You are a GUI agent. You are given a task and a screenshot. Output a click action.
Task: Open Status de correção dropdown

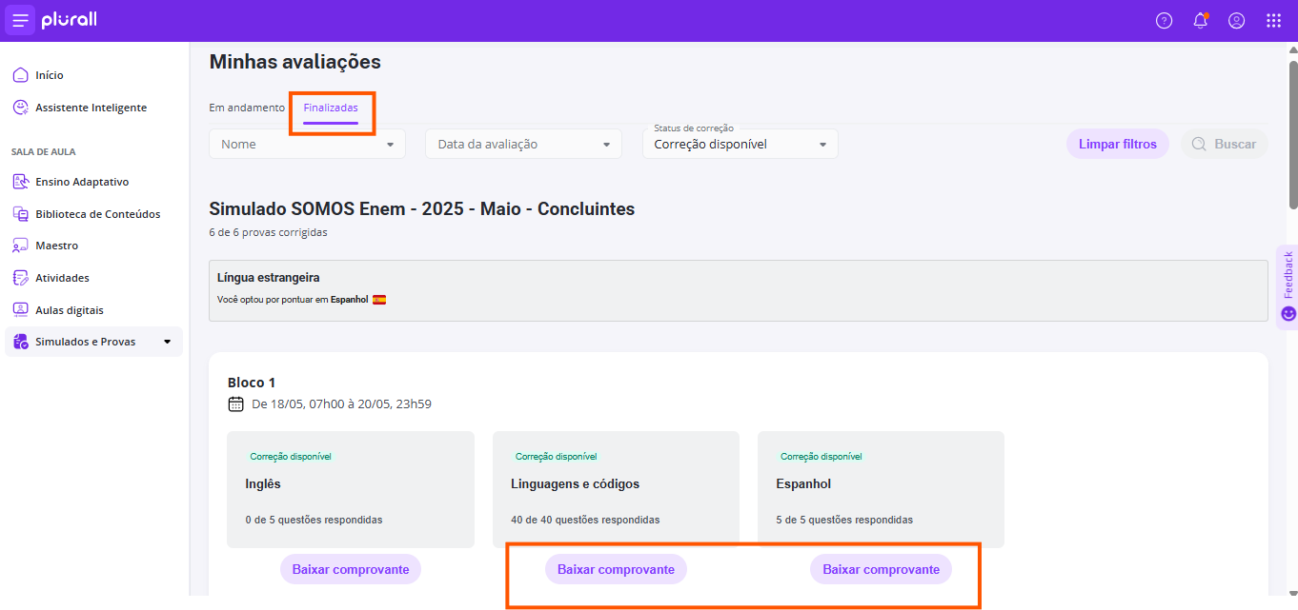pos(740,145)
